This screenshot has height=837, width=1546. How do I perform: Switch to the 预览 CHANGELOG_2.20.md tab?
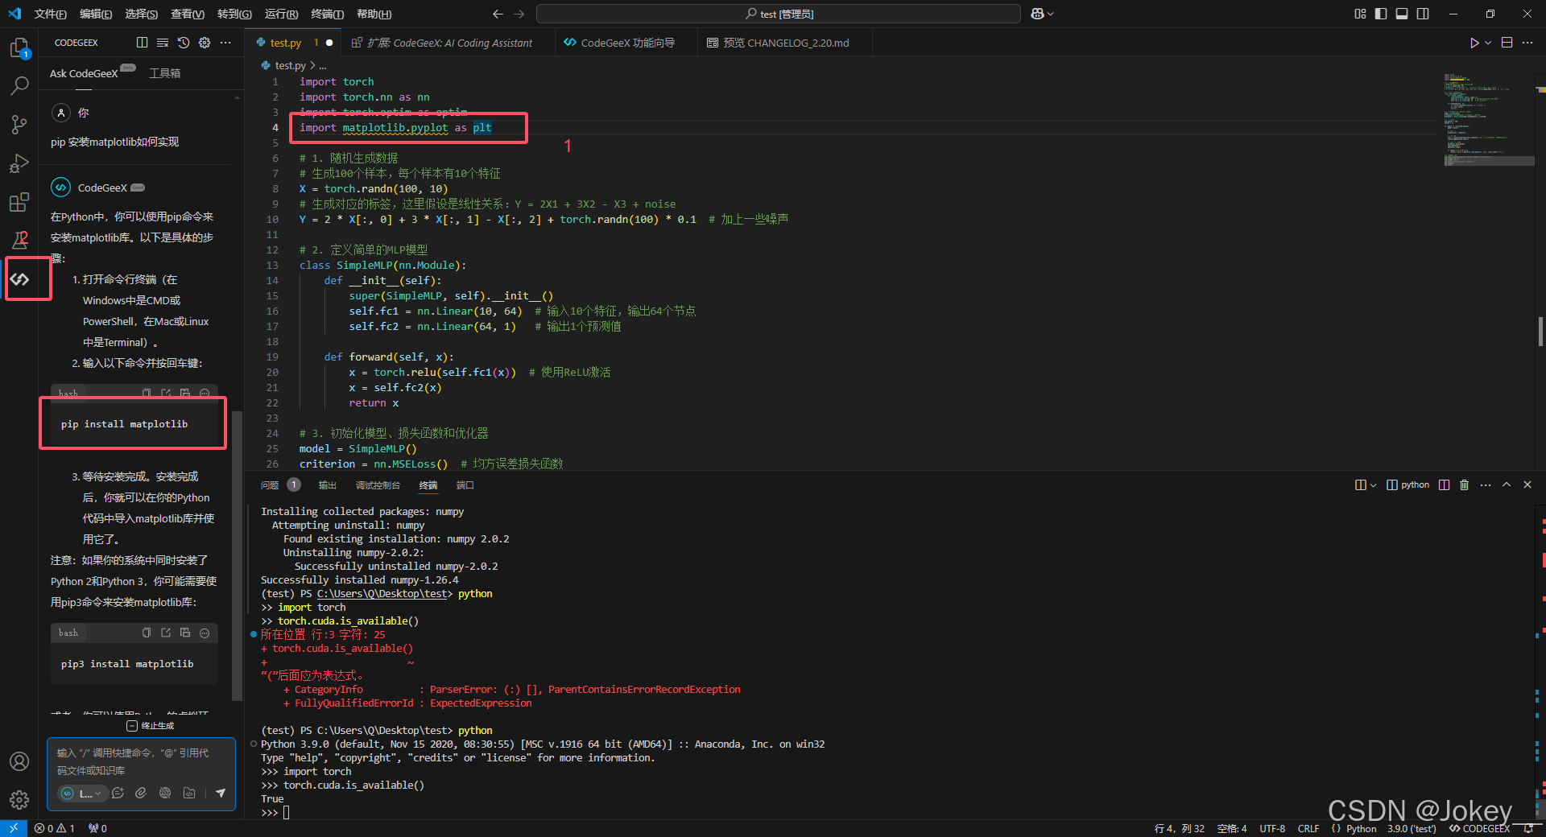[785, 43]
